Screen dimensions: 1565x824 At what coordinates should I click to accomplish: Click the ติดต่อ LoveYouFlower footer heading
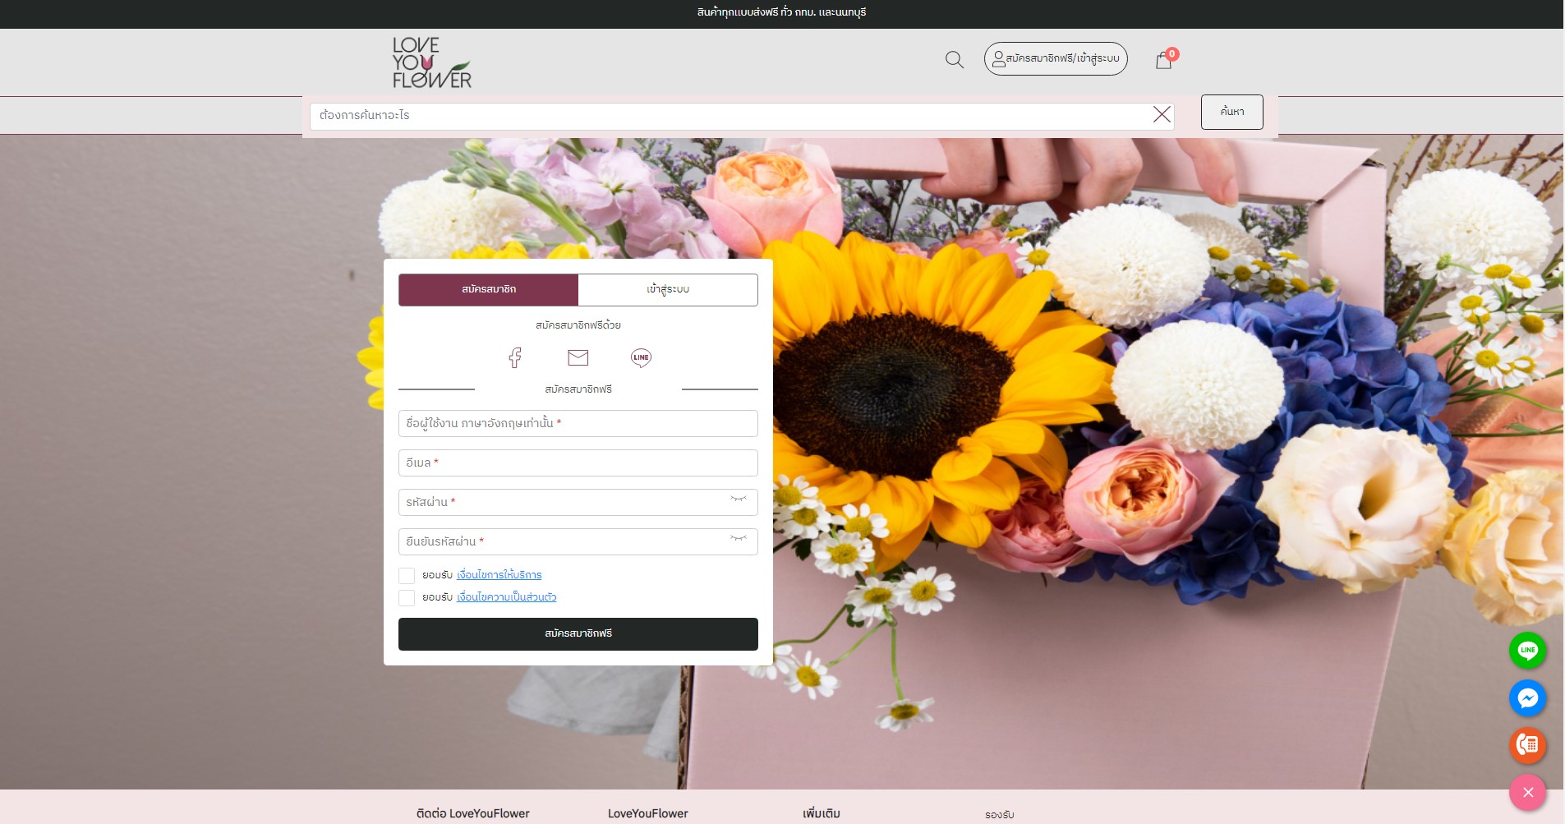coord(473,813)
